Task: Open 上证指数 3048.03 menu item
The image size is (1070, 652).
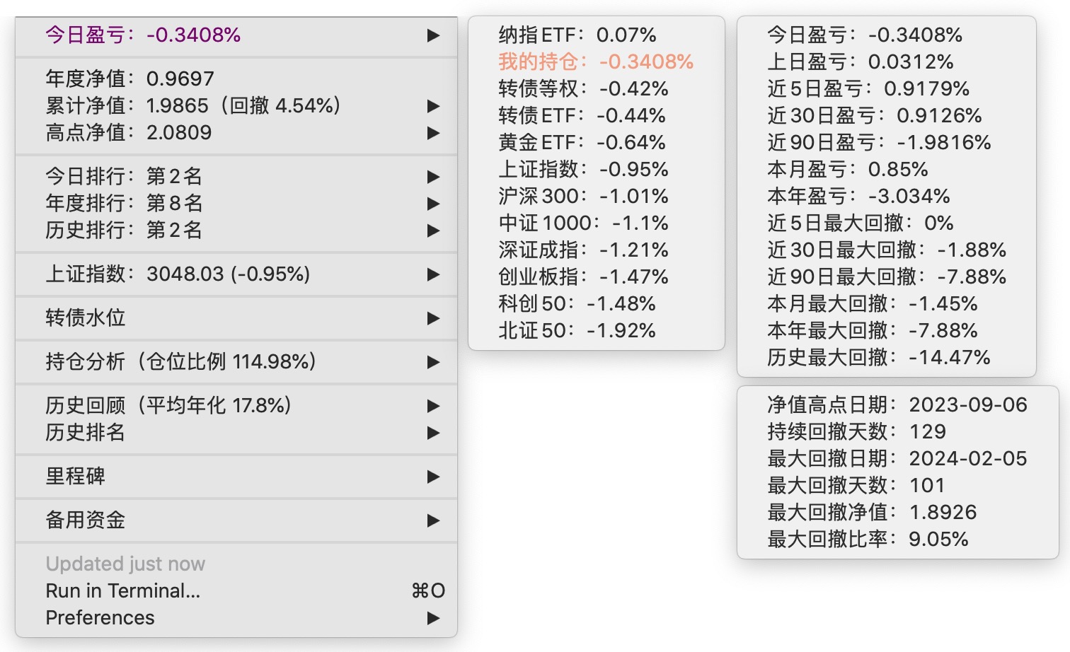Action: click(177, 274)
